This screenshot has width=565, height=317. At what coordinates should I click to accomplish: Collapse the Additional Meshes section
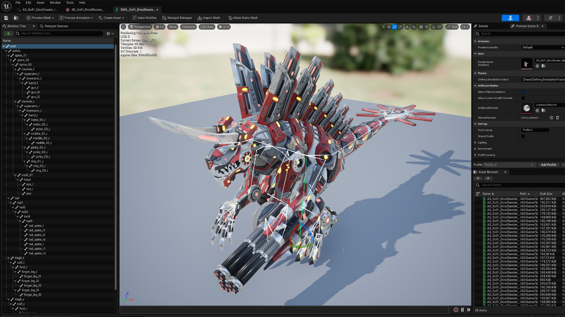pos(476,85)
